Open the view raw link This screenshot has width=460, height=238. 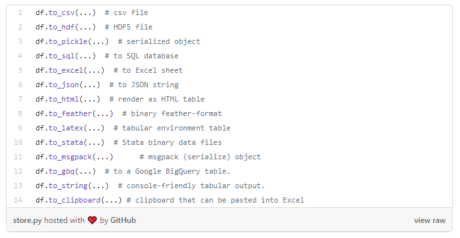(x=430, y=220)
